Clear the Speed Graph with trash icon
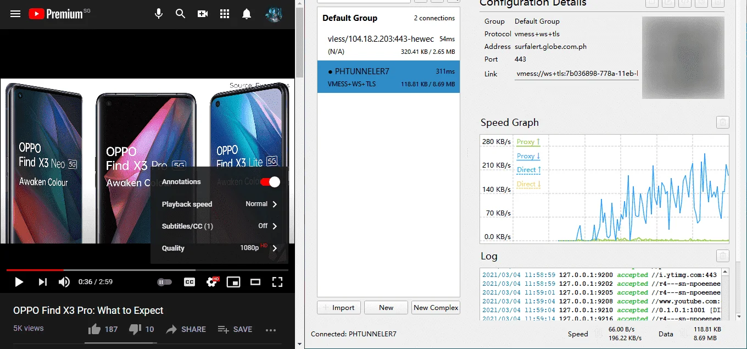Image resolution: width=747 pixels, height=349 pixels. 723,123
